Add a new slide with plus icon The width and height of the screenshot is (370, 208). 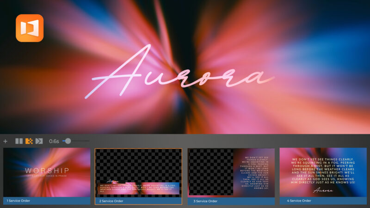[6, 141]
